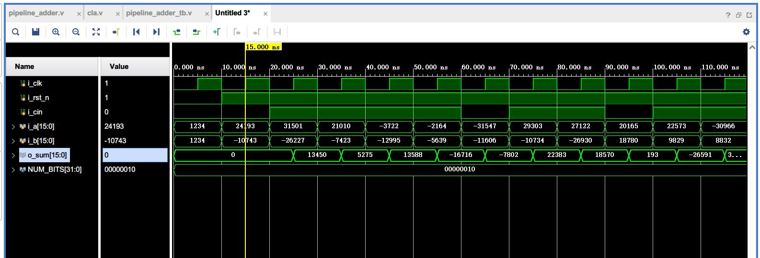760x258 pixels.
Task: Expand the i_b[15:0] bus signal
Action: click(13, 141)
